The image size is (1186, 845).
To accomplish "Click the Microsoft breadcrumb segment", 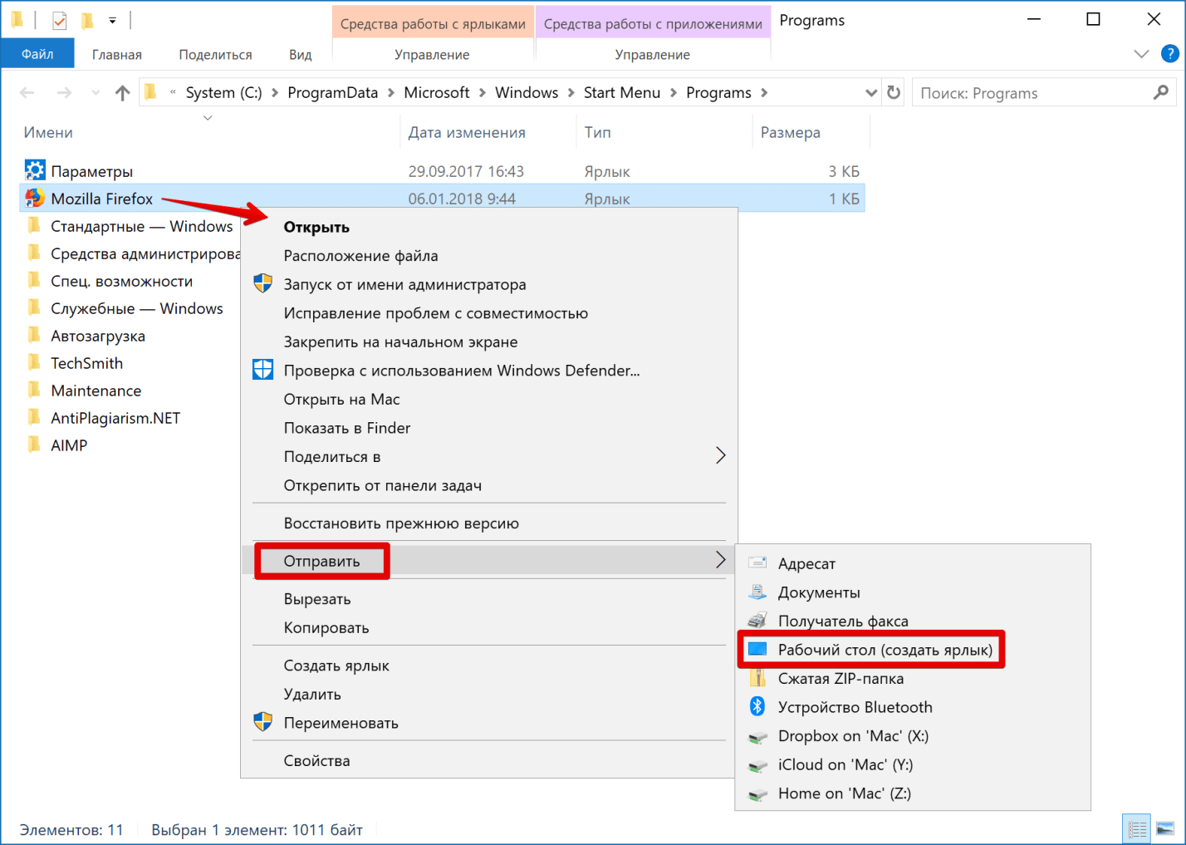I will [x=437, y=93].
